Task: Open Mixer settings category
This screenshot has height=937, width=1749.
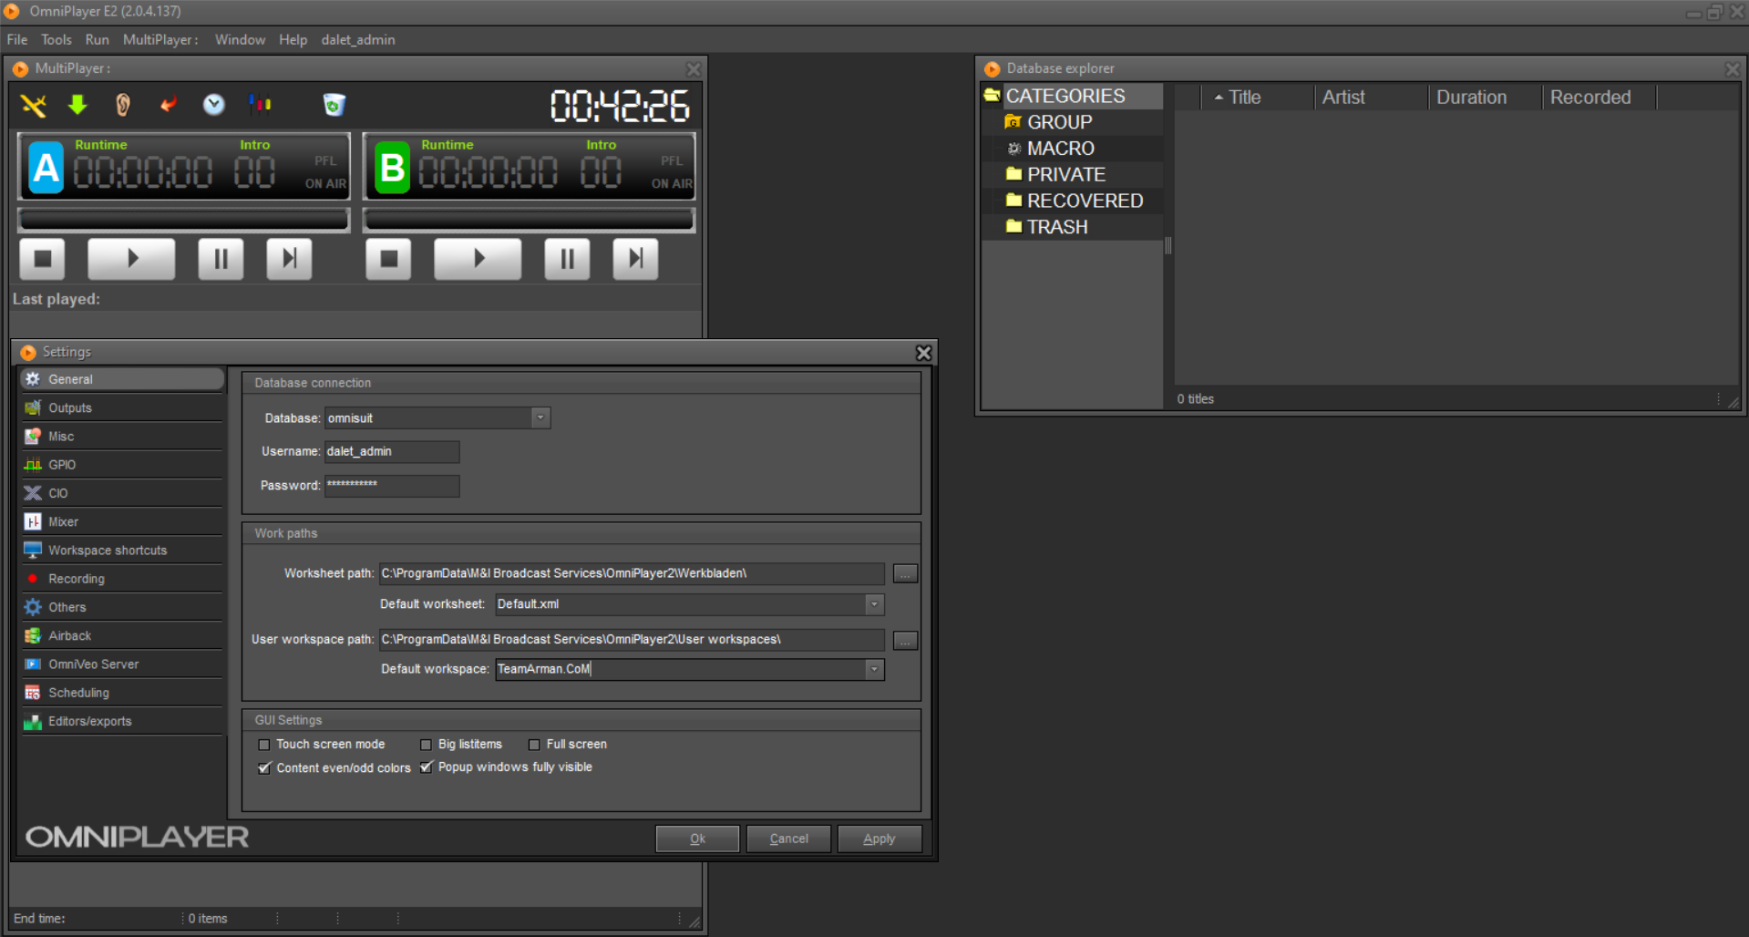Action: [x=123, y=522]
